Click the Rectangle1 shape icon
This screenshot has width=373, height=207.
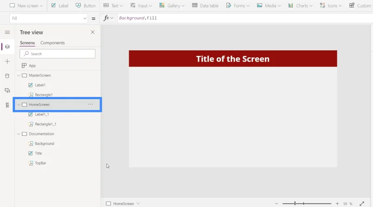(x=30, y=95)
